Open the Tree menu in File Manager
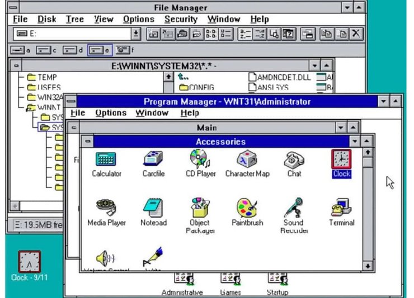Screen dimensions: 414x298 point(75,19)
